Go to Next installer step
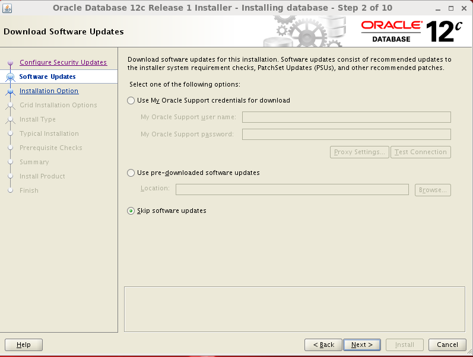 pos(361,345)
